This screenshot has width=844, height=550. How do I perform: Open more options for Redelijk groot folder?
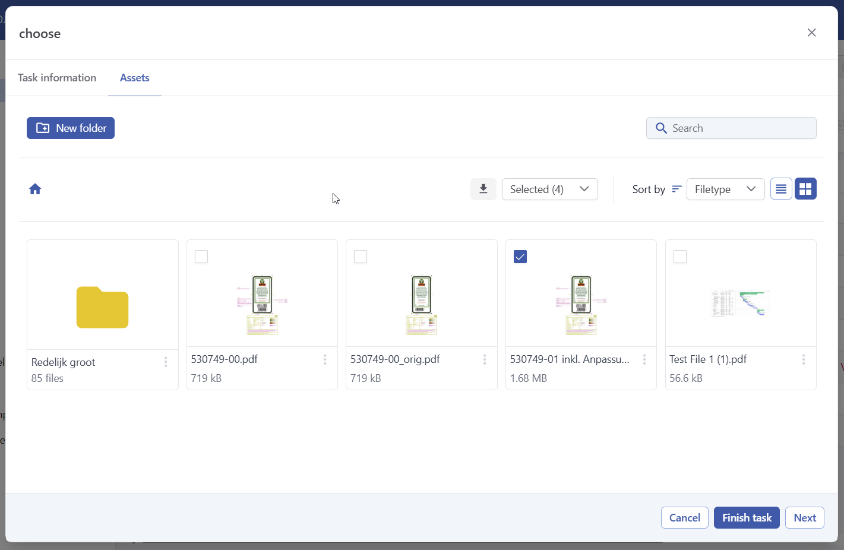(166, 362)
